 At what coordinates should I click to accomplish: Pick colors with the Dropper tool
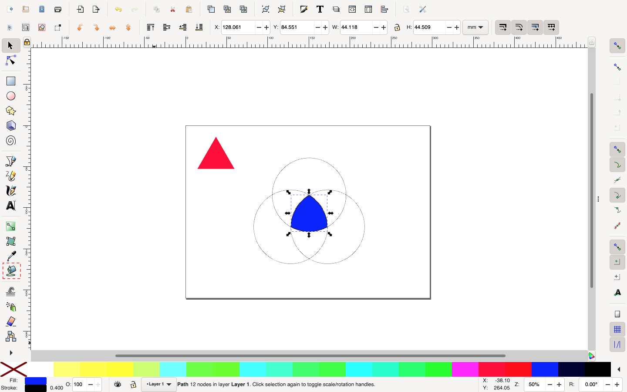point(10,257)
